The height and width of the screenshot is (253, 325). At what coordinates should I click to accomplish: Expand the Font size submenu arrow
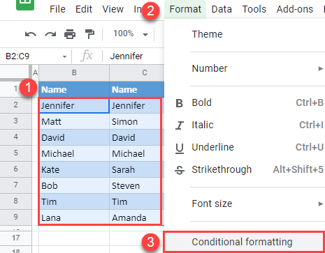(321, 204)
